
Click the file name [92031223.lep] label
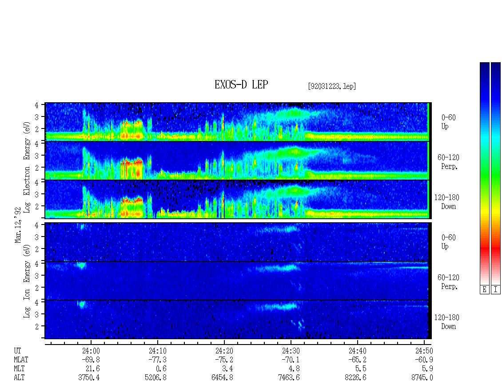(x=332, y=86)
